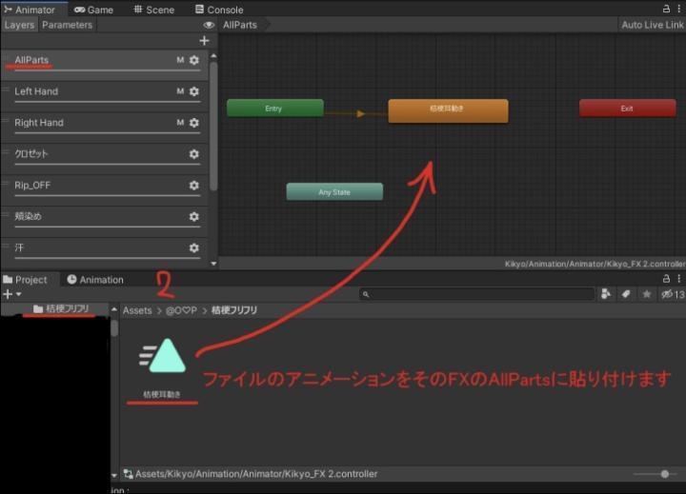Click the mask M indicator on Right Hand

pos(180,123)
